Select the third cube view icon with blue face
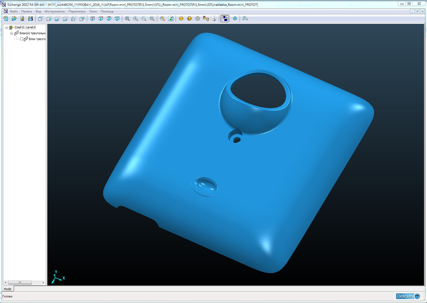Viewport: 427px width, 303px height. (57, 18)
